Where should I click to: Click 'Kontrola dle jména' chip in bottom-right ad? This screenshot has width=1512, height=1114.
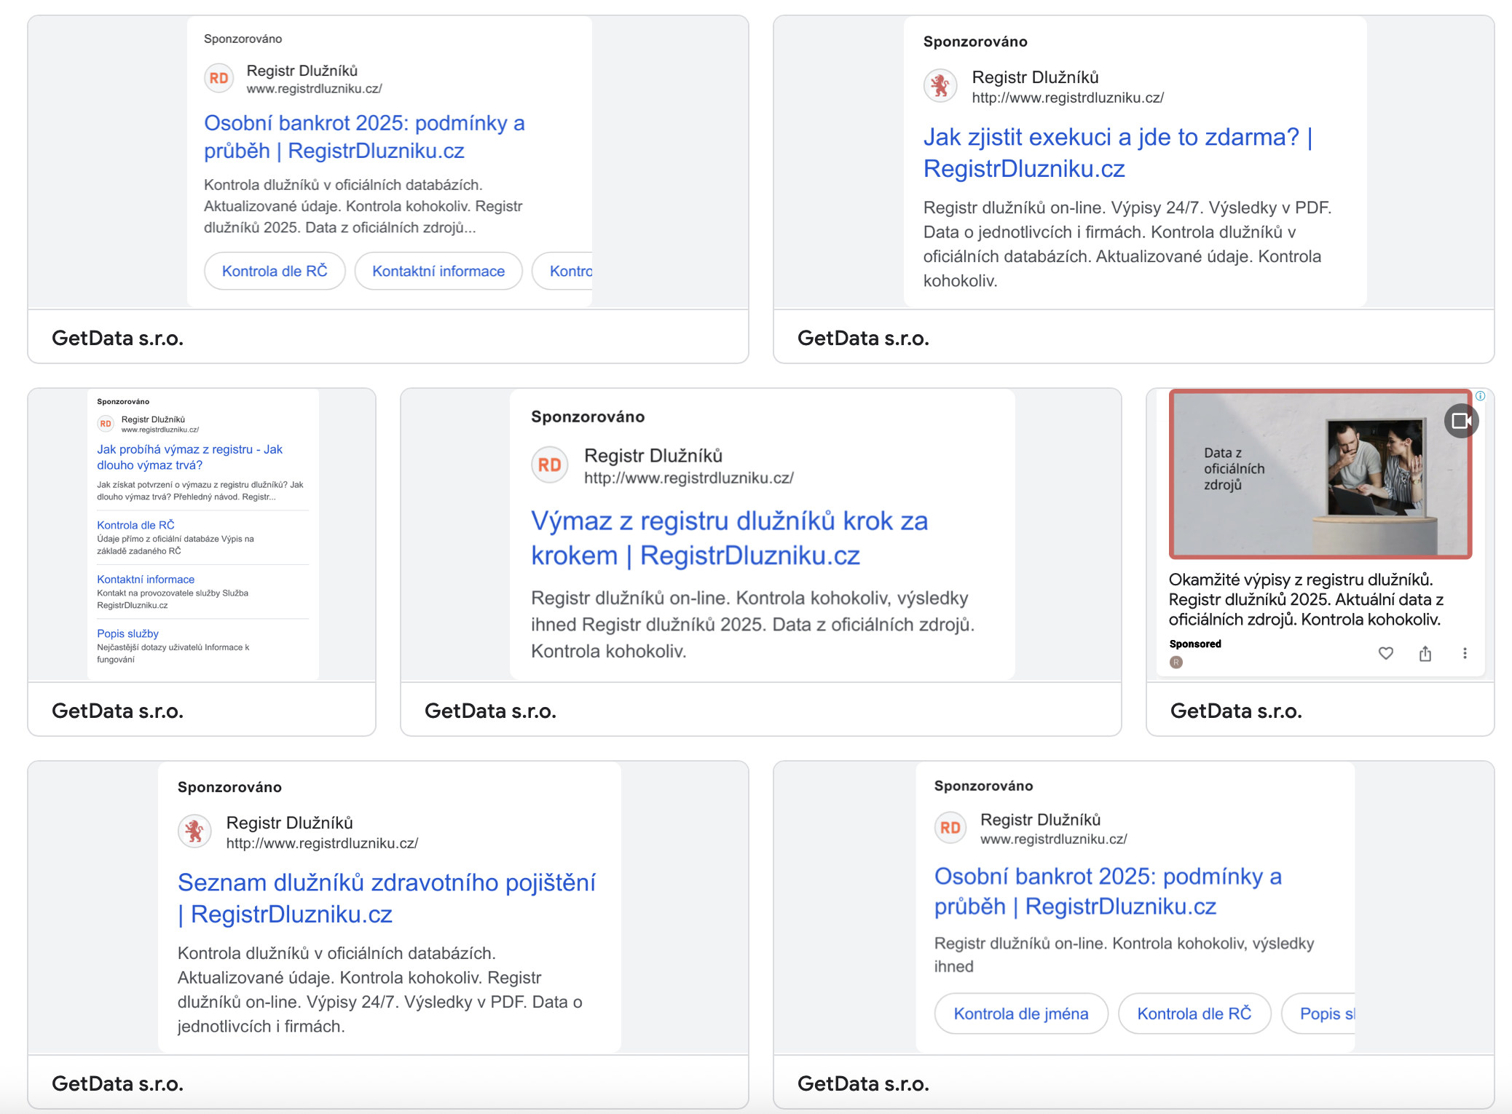coord(1021,1014)
